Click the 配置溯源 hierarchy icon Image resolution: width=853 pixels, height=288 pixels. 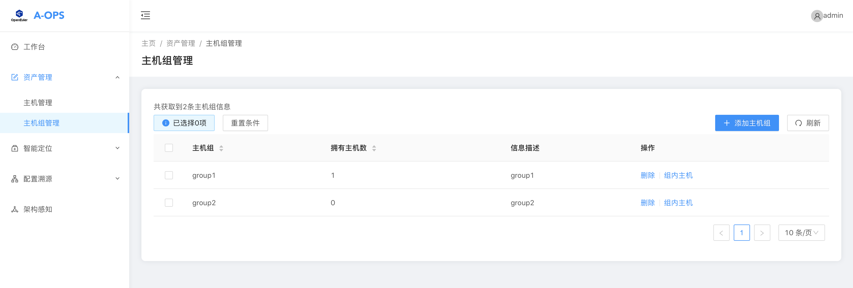tap(14, 179)
